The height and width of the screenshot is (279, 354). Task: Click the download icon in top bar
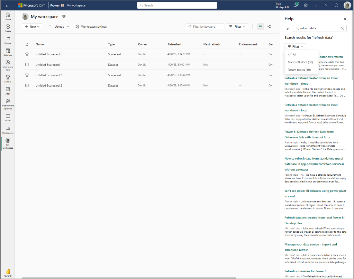pos(316,5)
